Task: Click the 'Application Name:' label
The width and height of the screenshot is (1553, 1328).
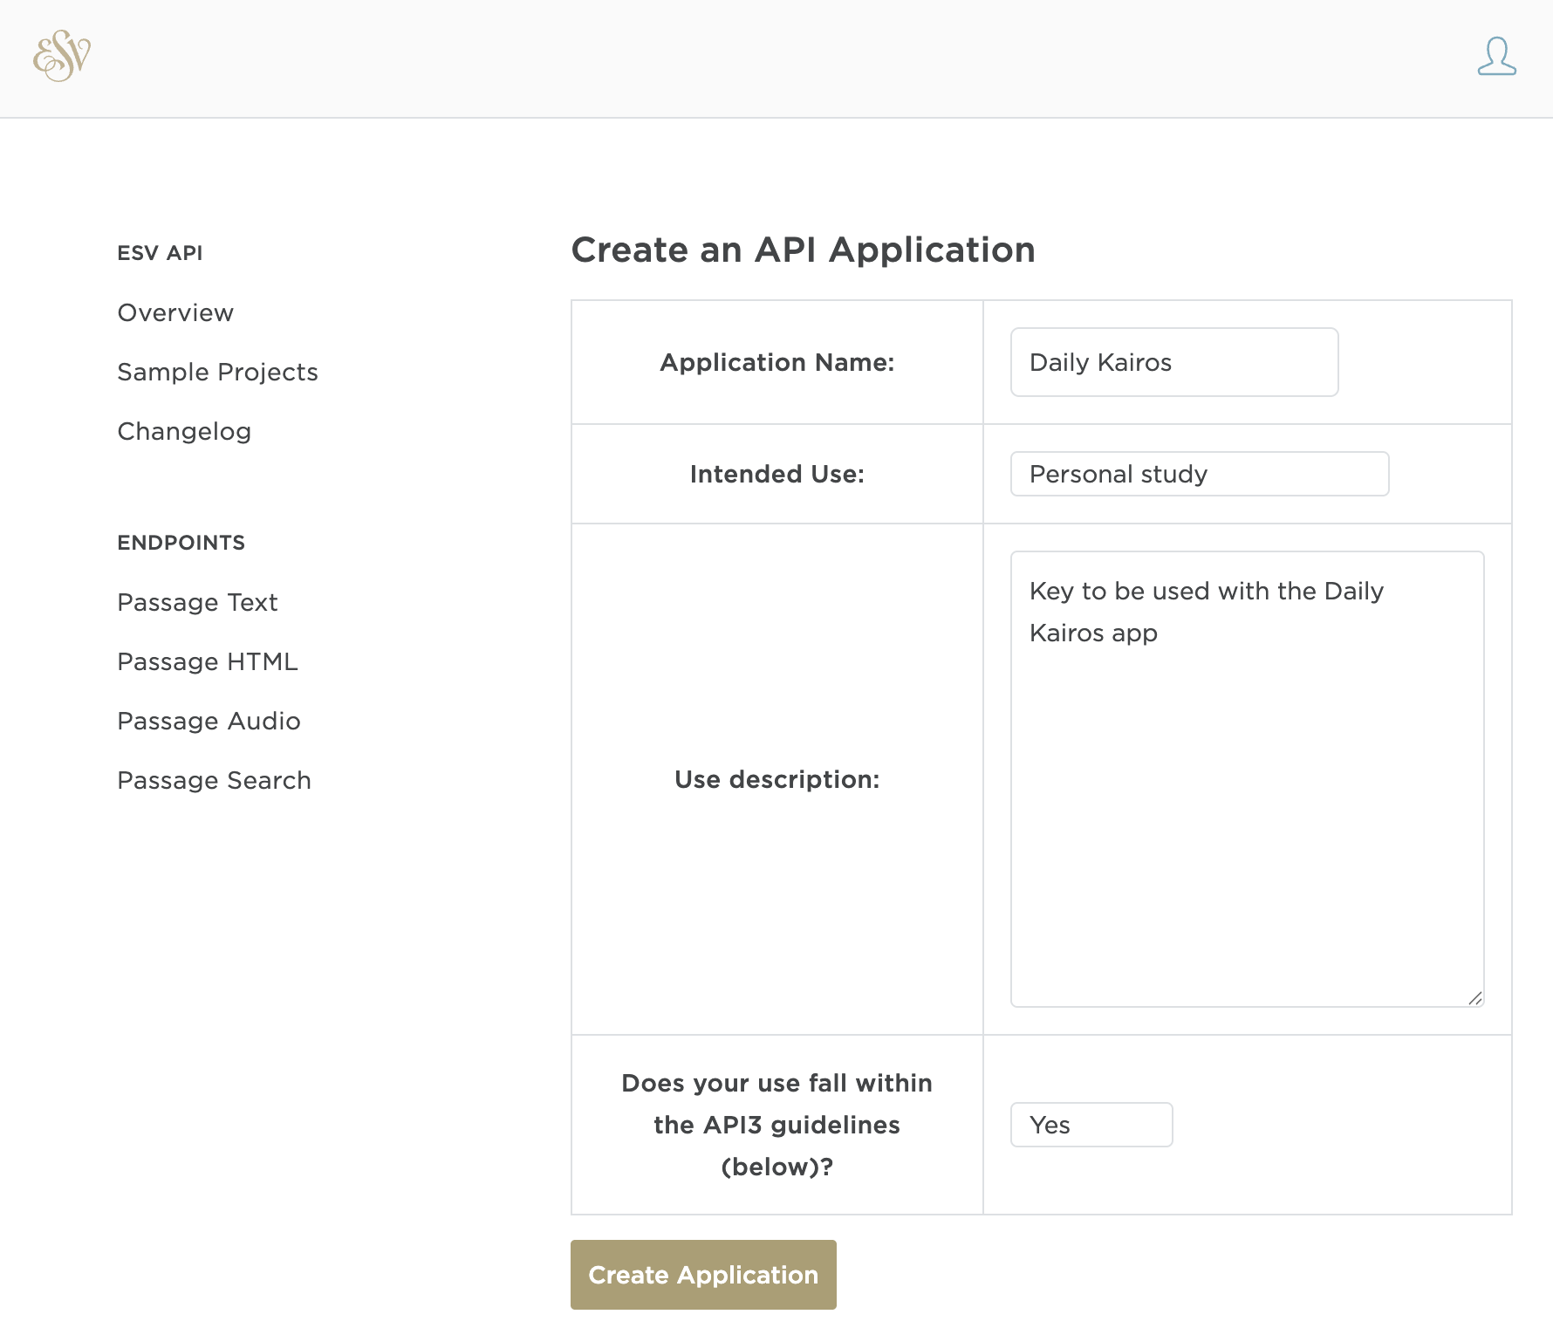Action: click(x=777, y=362)
